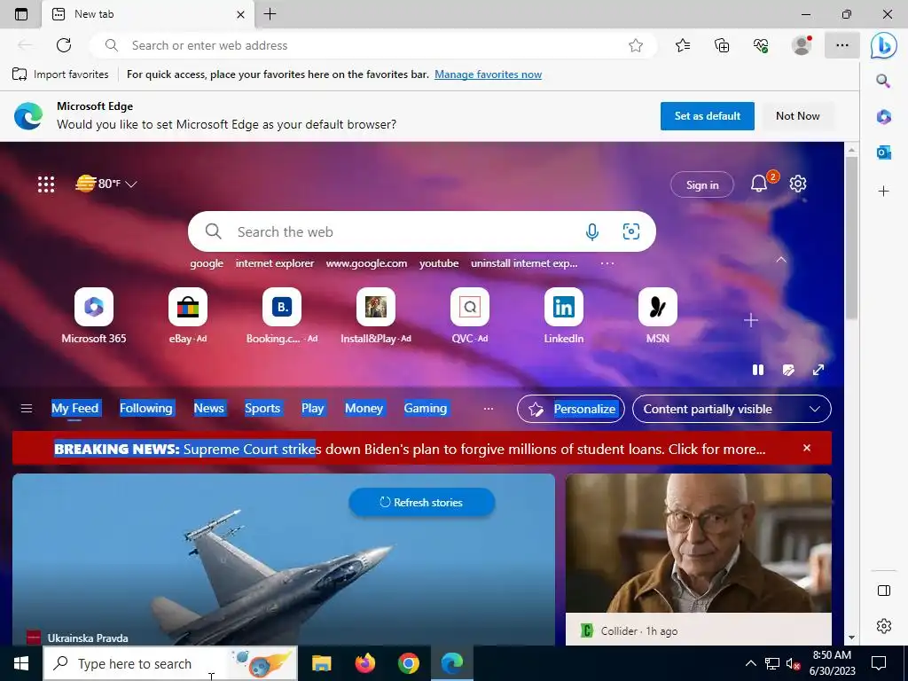
Task: Close the breaking news banner
Action: point(807,448)
